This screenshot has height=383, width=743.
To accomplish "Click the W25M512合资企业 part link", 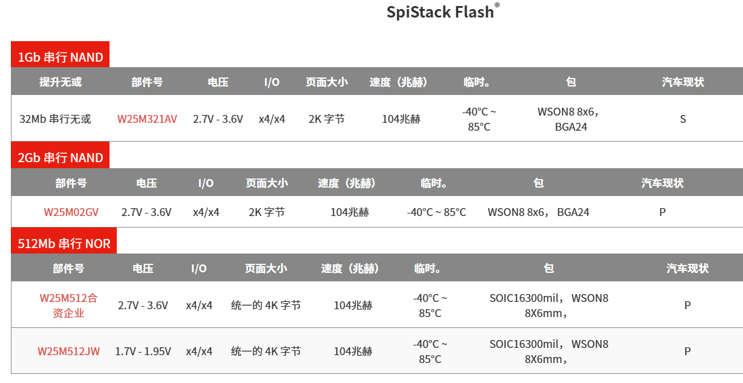I will point(68,306).
